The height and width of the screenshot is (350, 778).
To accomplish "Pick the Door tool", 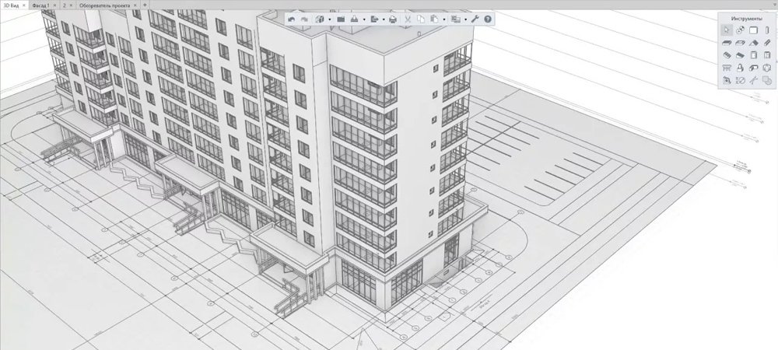I will [753, 55].
